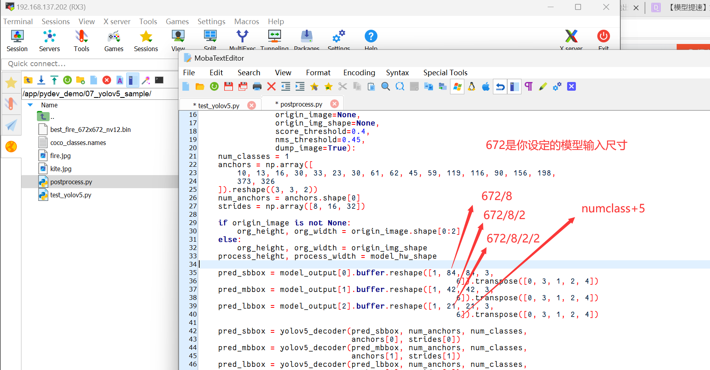The width and height of the screenshot is (710, 370).
Task: Close the postprocess.py tab
Action: [x=335, y=103]
